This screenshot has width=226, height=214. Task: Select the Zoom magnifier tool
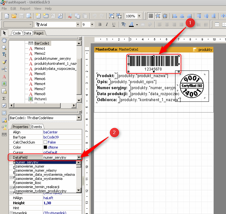4,48
